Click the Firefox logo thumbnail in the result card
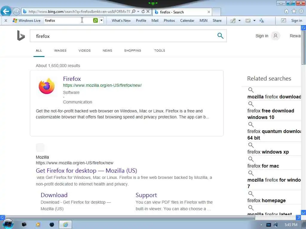The height and width of the screenshot is (229, 306). [x=47, y=86]
